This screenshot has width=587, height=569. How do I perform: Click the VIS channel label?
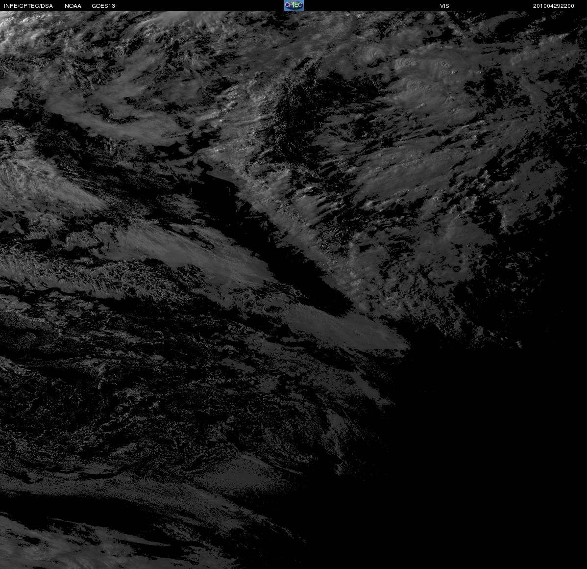(x=445, y=6)
